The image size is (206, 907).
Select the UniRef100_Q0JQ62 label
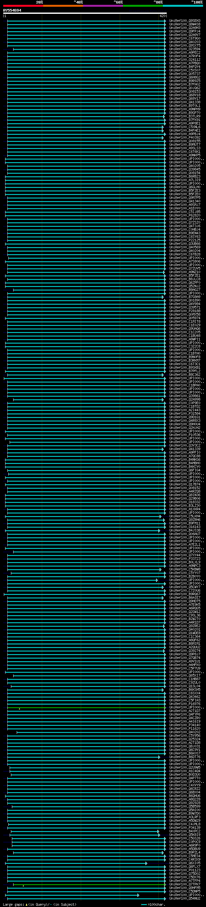[185, 88]
